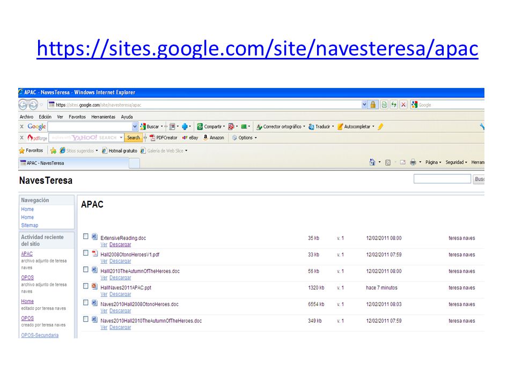The image size is (515, 386).
Task: Check the box for ExtensiveReading.doc
Action: (x=86, y=236)
